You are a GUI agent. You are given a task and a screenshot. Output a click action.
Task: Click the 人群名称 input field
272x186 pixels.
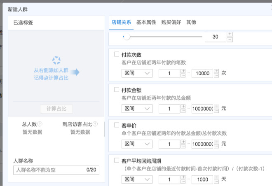pyautogui.click(x=49, y=170)
